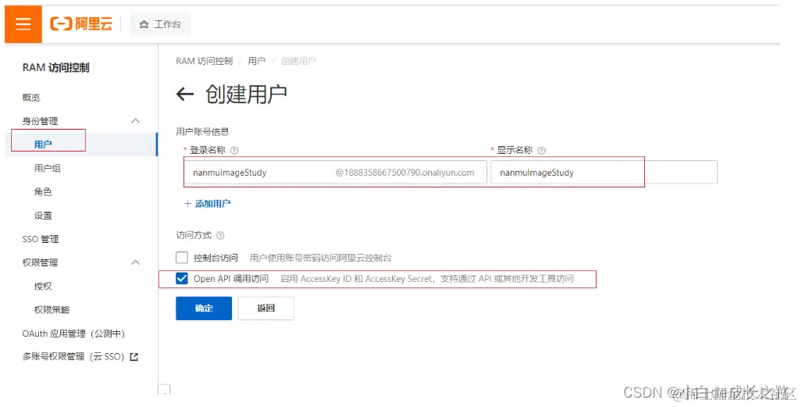Click the 用户账号信息 section label
Image resolution: width=802 pixels, height=407 pixels.
pyautogui.click(x=202, y=131)
